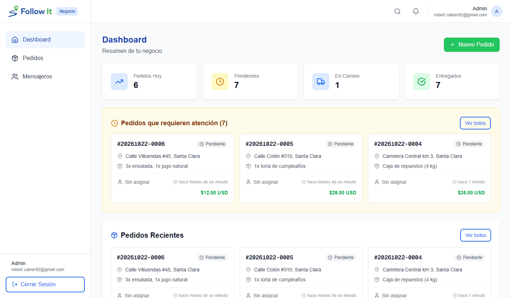Click the clock icon beside "Pedidos que requieren atención"

pyautogui.click(x=115, y=123)
